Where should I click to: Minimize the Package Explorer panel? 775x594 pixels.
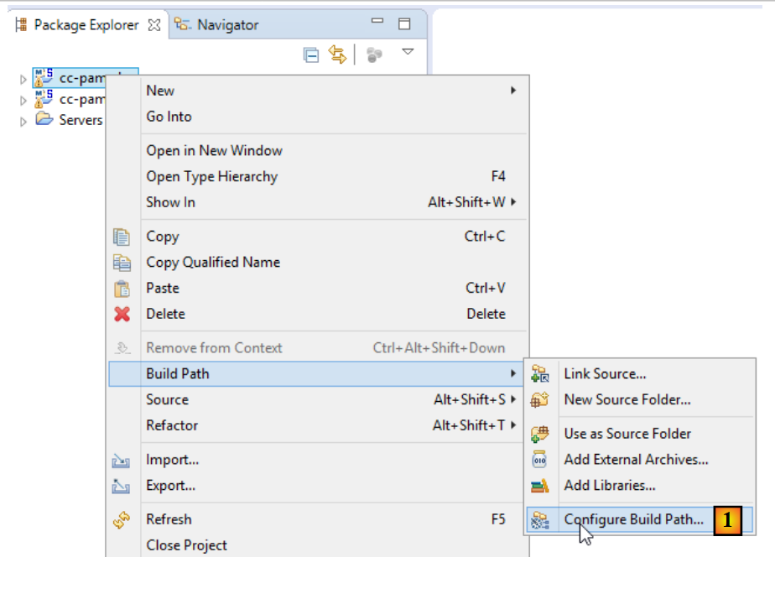[377, 23]
